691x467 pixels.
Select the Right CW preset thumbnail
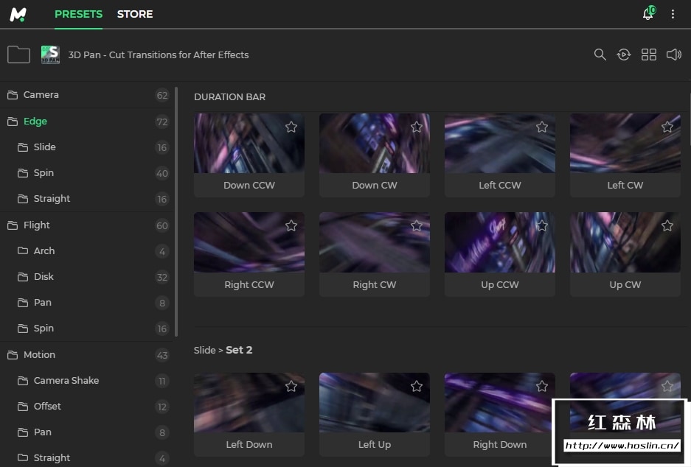(375, 242)
